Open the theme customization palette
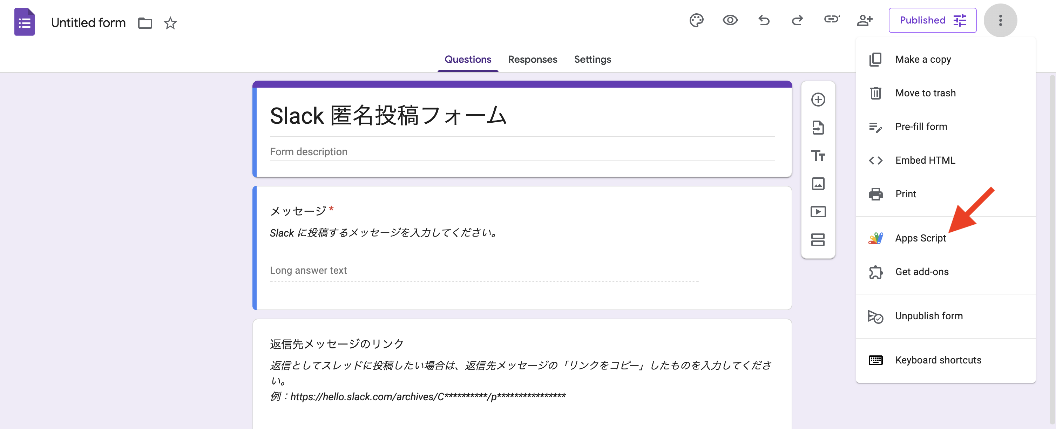The image size is (1056, 429). tap(697, 20)
